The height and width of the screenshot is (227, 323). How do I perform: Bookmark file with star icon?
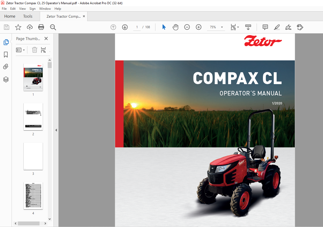click(18, 27)
